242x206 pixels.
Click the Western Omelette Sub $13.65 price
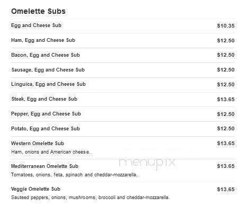pos(226,144)
